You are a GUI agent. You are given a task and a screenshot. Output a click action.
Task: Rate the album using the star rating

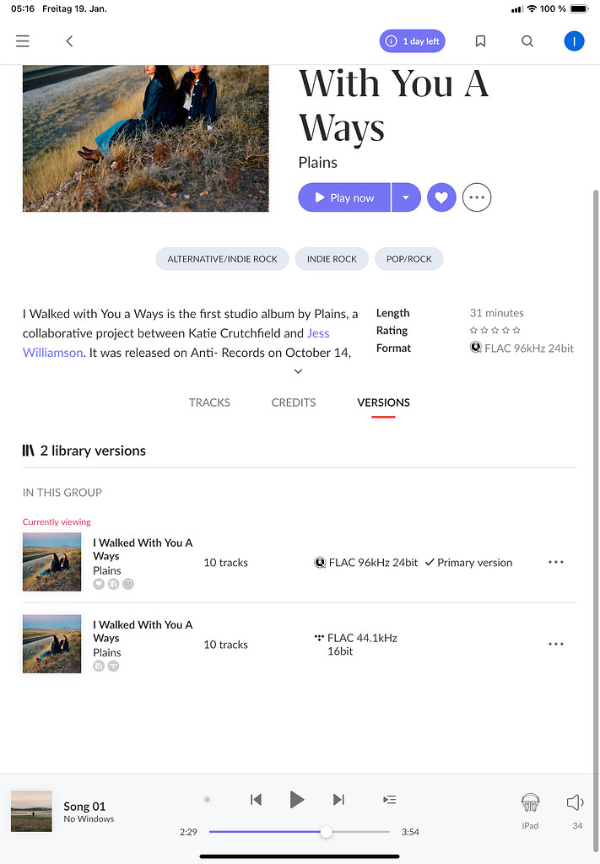point(495,330)
